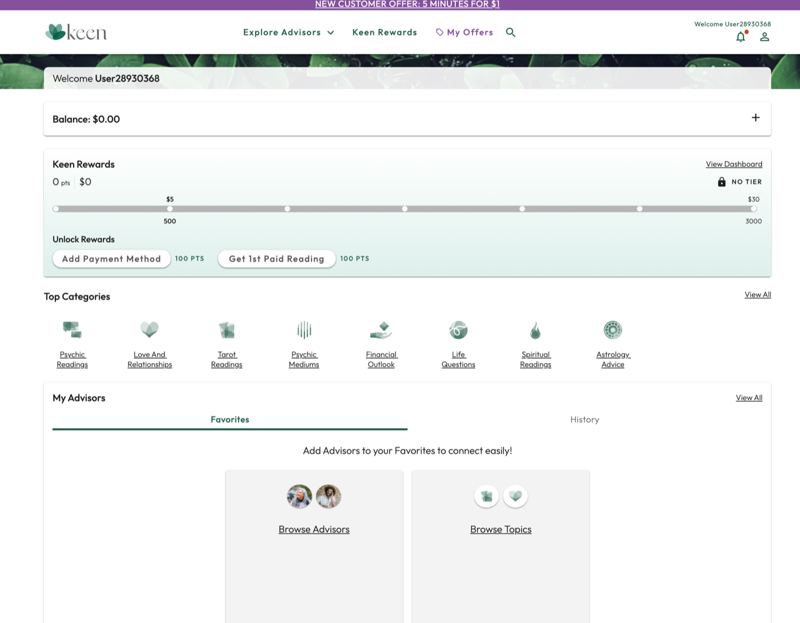
Task: Open Keen Rewards in the navigation
Action: (385, 33)
